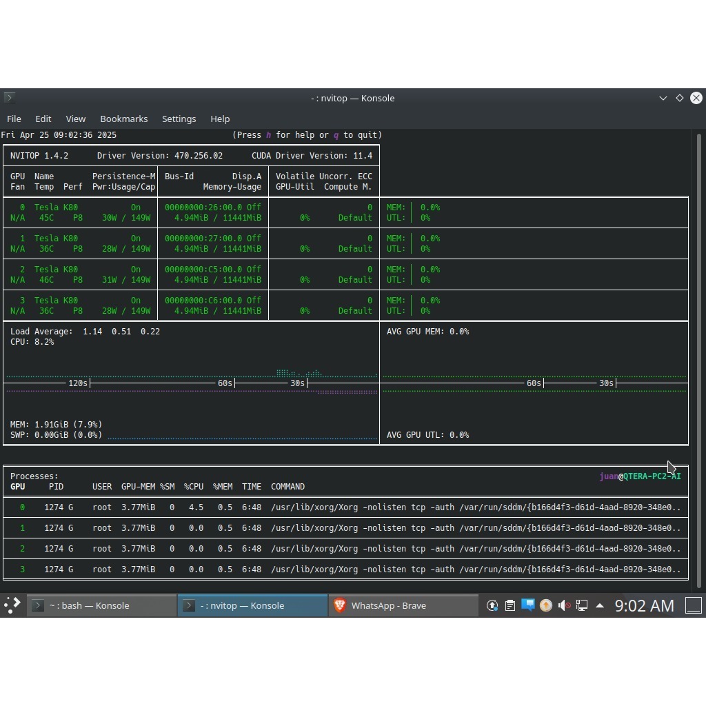Viewport: 706px width, 706px height.
Task: Toggle keep-above diamond button in title bar
Action: point(680,98)
